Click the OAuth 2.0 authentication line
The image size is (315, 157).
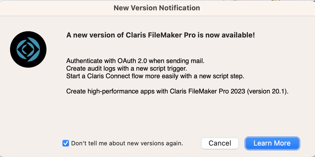coord(135,61)
